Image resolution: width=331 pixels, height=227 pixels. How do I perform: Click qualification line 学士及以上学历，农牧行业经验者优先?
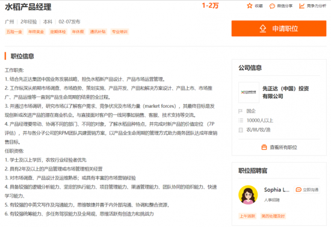[46, 160]
